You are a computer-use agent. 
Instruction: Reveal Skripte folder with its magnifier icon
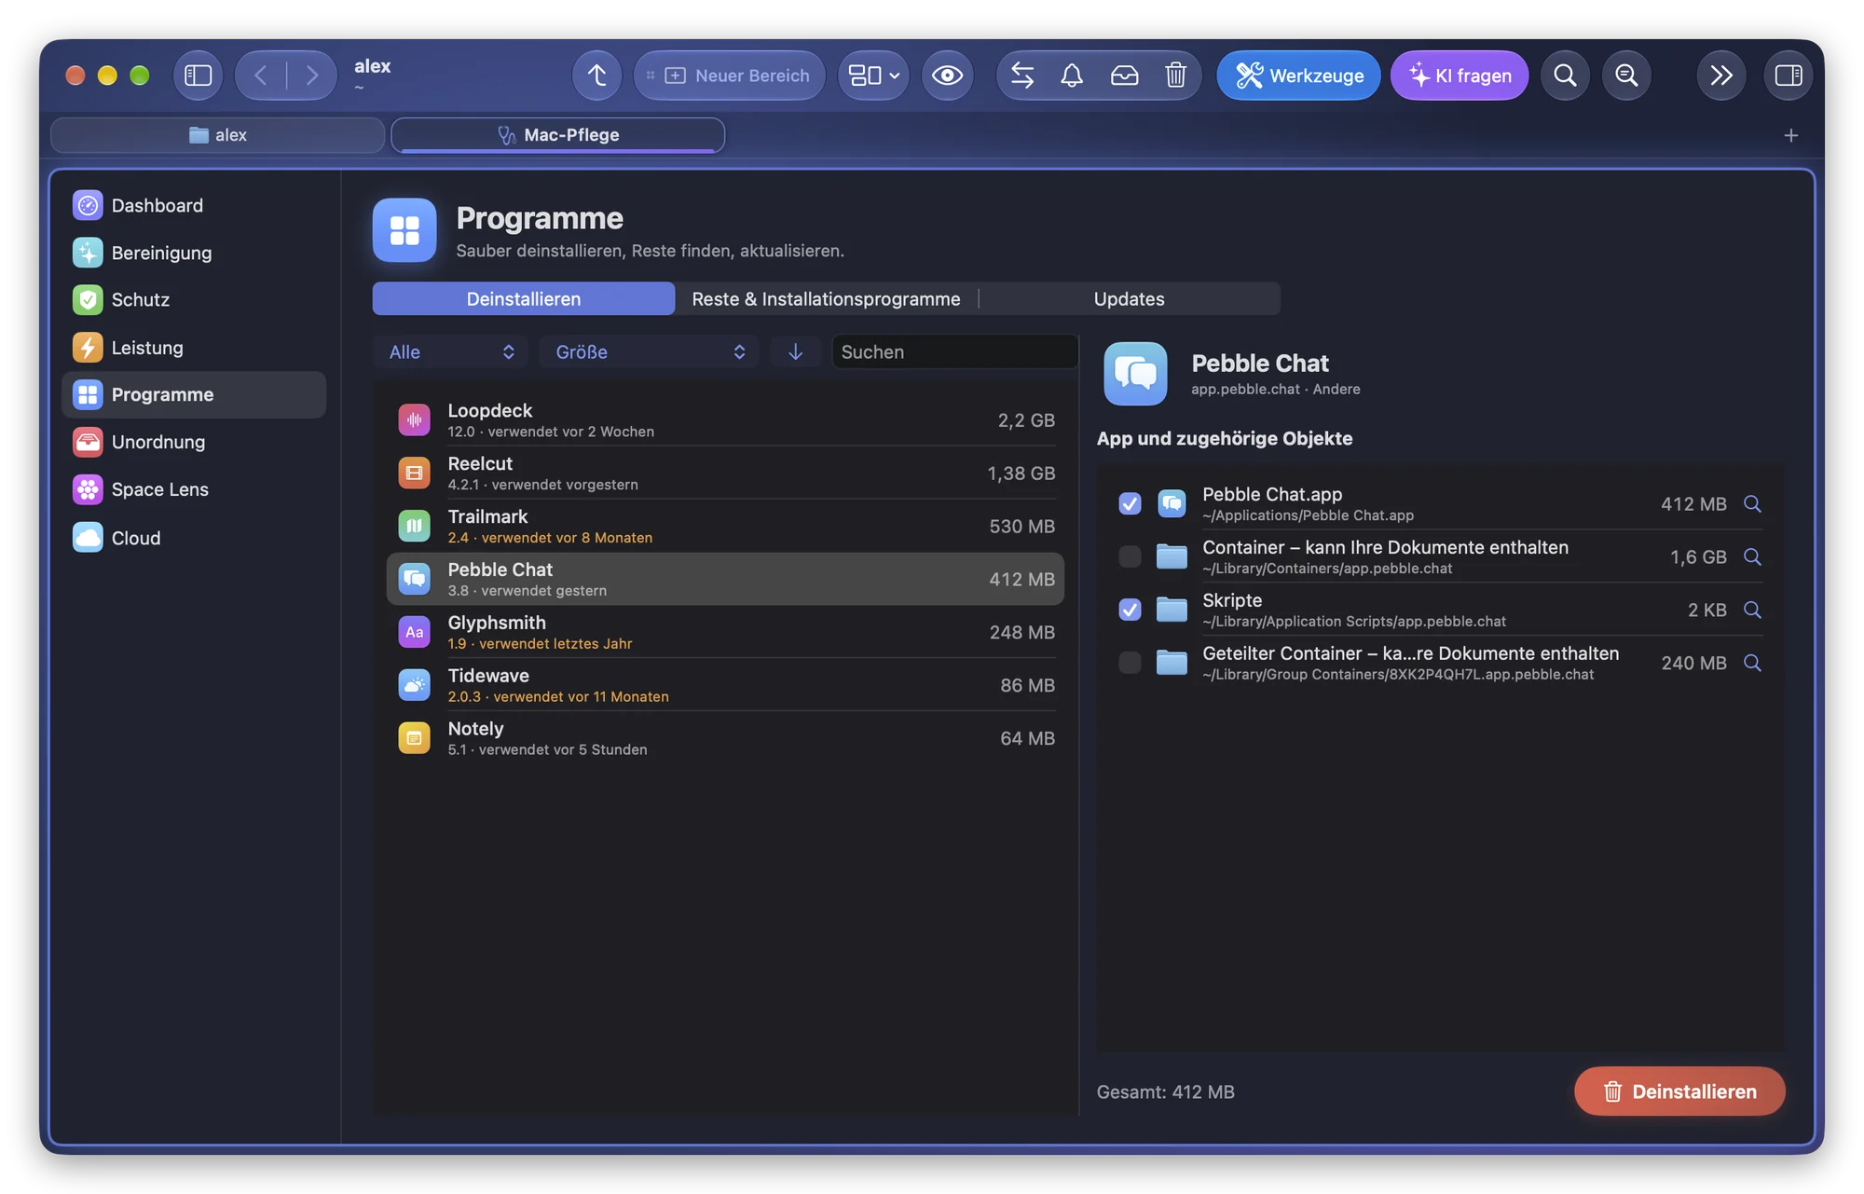tap(1752, 611)
